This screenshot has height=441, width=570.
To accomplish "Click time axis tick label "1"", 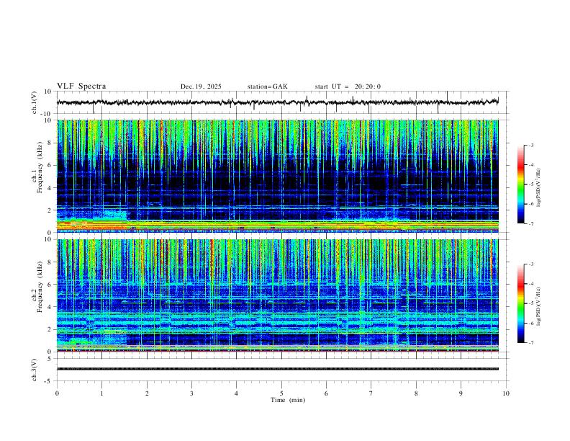I will (x=101, y=393).
